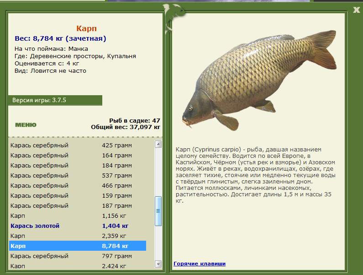Select Карась серебряный 466 грамм row
Image resolution: width=363 pixels, height=275 pixels.
click(78, 186)
